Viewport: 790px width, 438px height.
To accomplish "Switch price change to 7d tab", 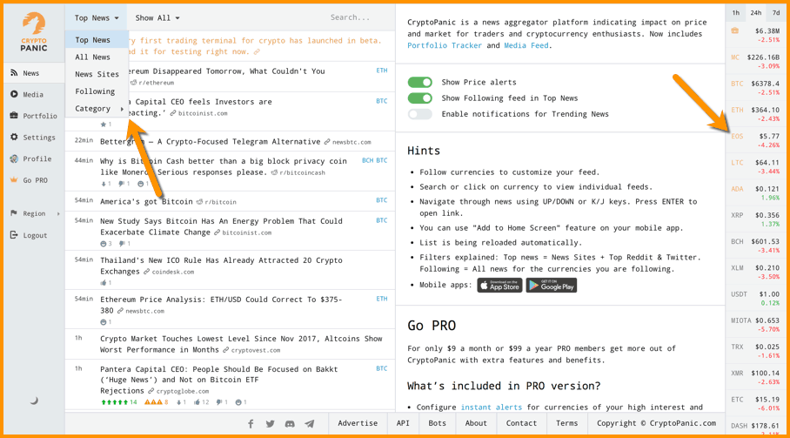I will (x=776, y=13).
